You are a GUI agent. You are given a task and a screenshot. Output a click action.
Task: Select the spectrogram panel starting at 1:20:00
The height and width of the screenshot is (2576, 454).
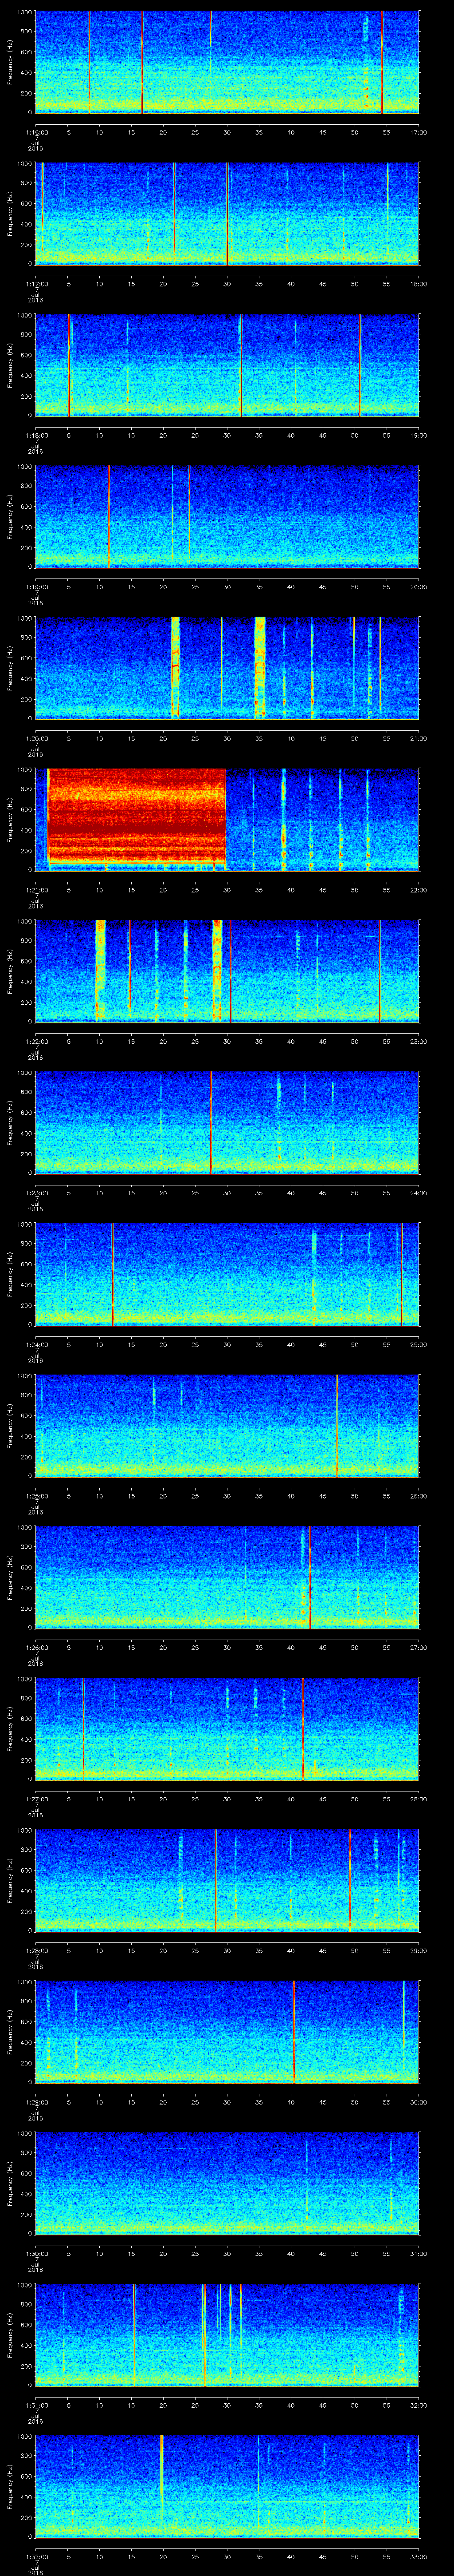tap(227, 668)
